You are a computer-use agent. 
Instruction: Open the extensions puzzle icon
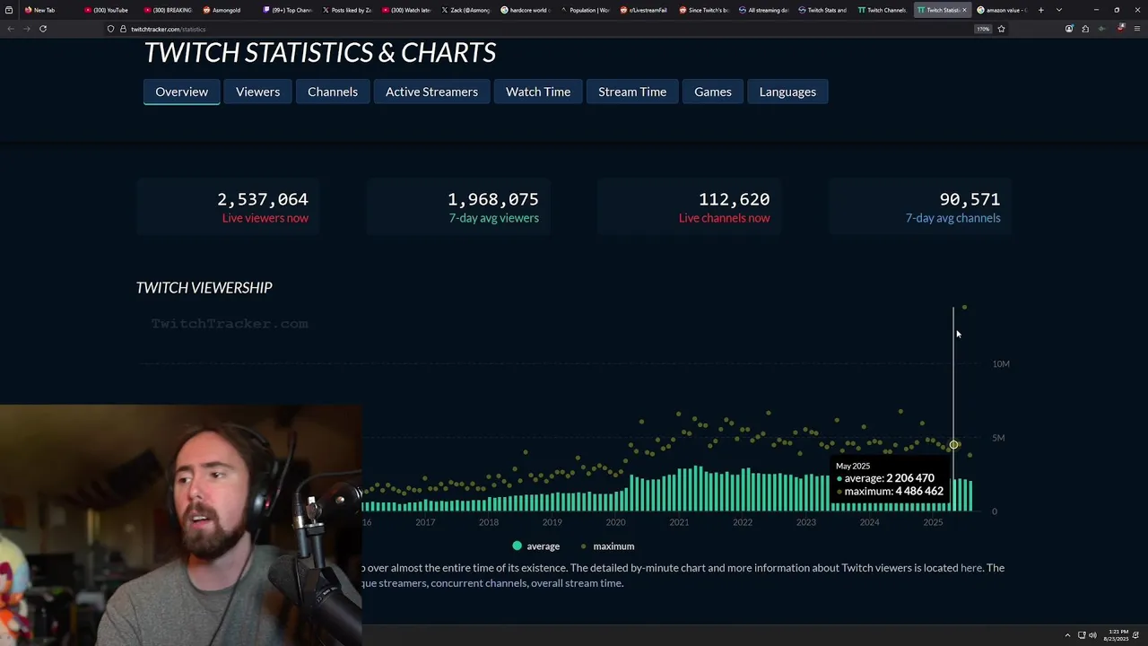[1085, 29]
